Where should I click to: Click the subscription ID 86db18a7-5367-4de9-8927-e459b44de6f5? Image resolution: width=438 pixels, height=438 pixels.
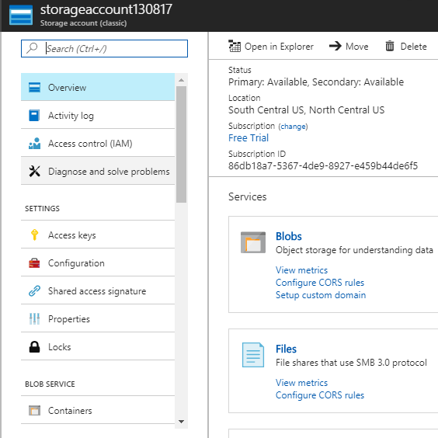323,165
